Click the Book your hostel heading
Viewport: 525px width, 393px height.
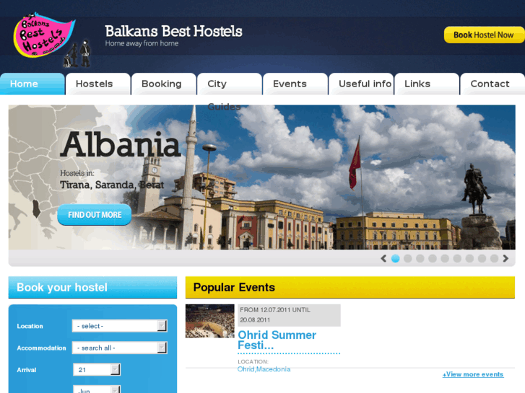tap(62, 287)
